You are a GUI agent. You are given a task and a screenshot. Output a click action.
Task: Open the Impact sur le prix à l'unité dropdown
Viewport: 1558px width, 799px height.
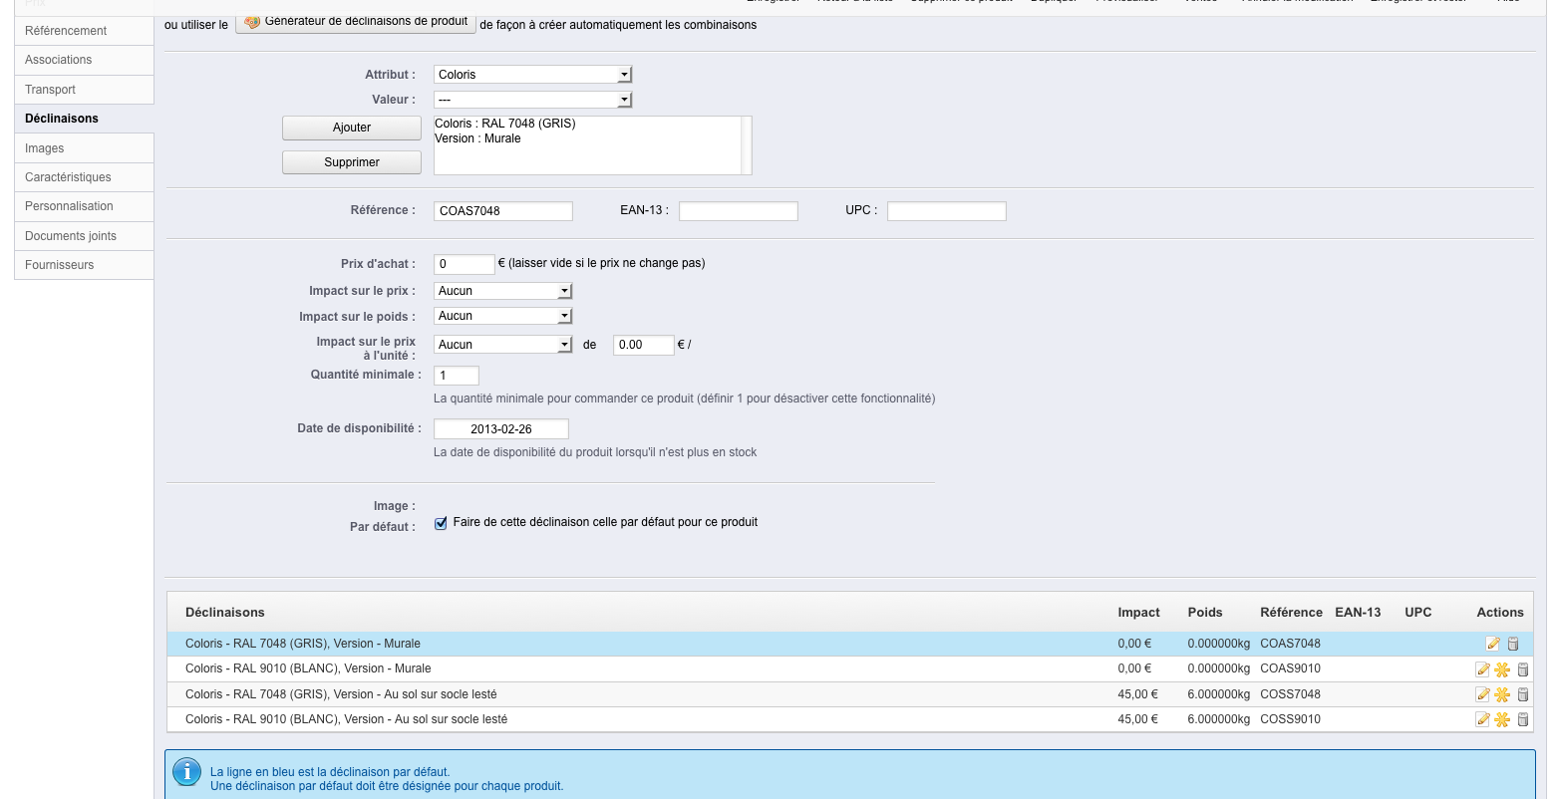pyautogui.click(x=503, y=345)
